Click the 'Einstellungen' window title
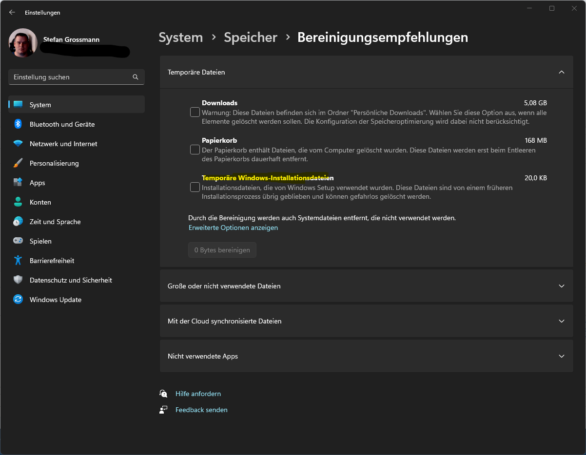 pos(42,13)
